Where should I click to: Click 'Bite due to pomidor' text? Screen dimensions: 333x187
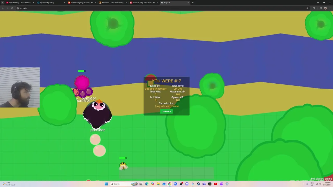(x=156, y=89)
